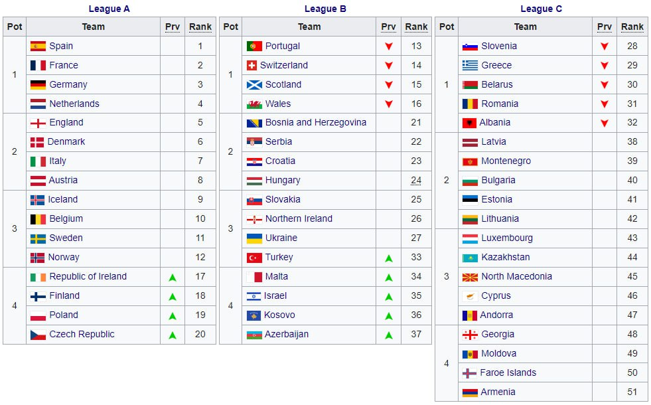Click the green promotion arrow beside Finland
The image size is (651, 405).
pyautogui.click(x=173, y=297)
